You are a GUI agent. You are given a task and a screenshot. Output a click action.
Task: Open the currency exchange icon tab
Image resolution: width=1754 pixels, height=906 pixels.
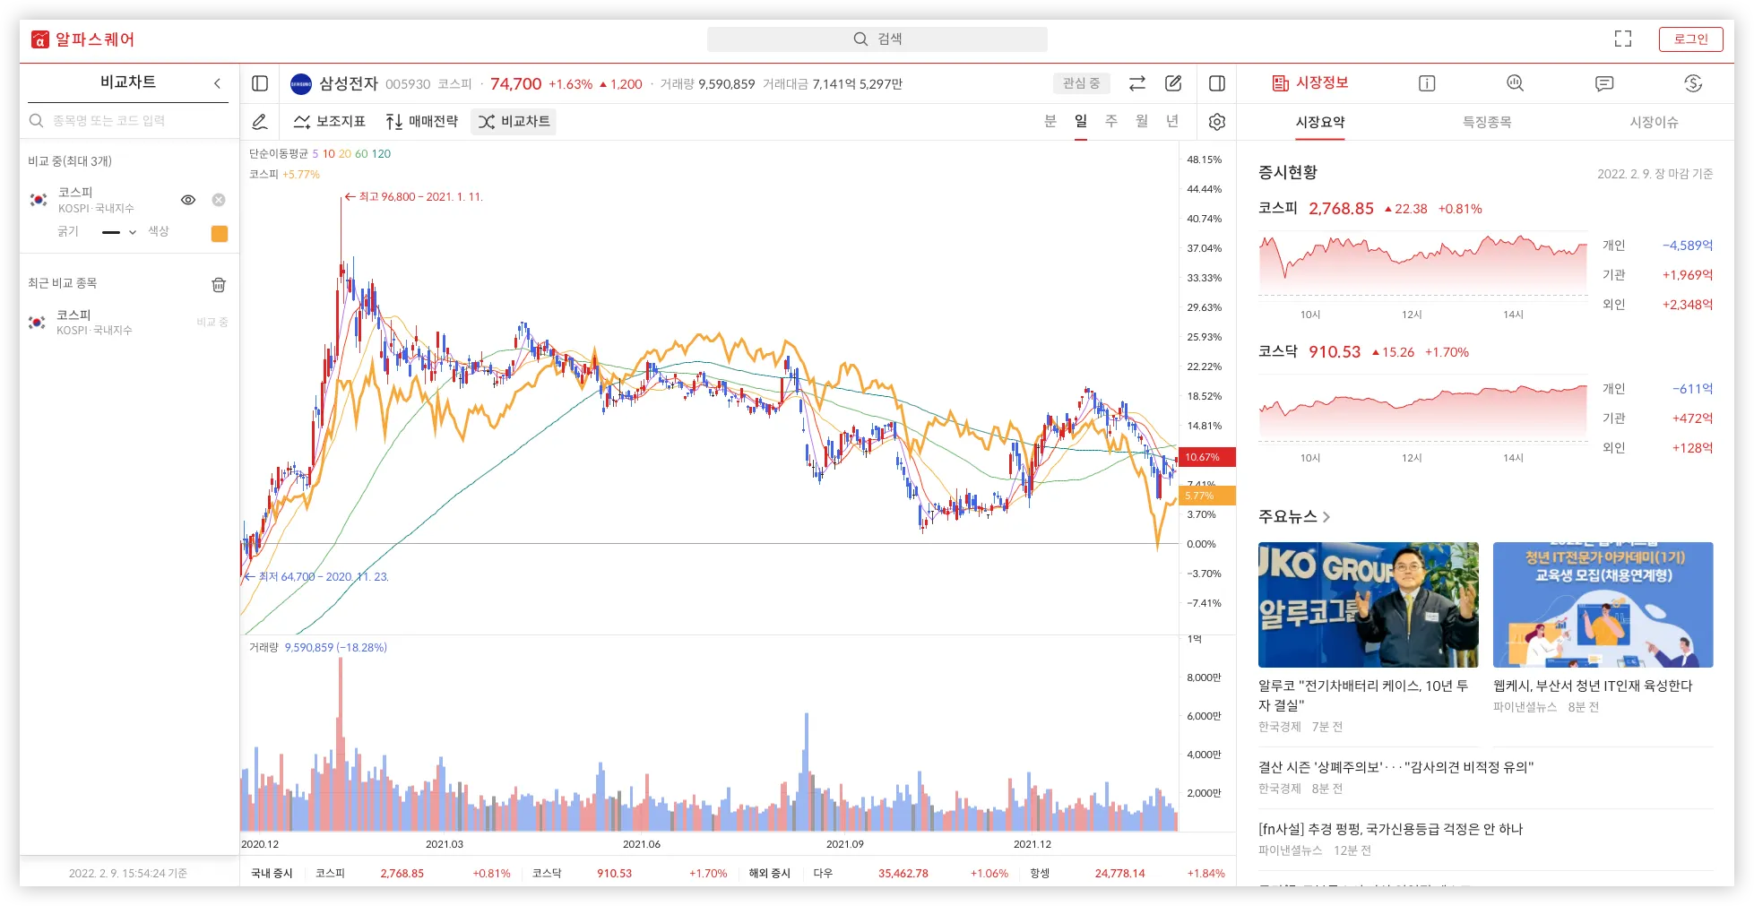pos(1693,83)
